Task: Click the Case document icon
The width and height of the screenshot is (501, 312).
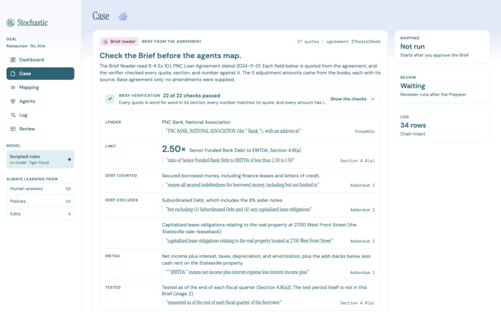Action: point(13,73)
